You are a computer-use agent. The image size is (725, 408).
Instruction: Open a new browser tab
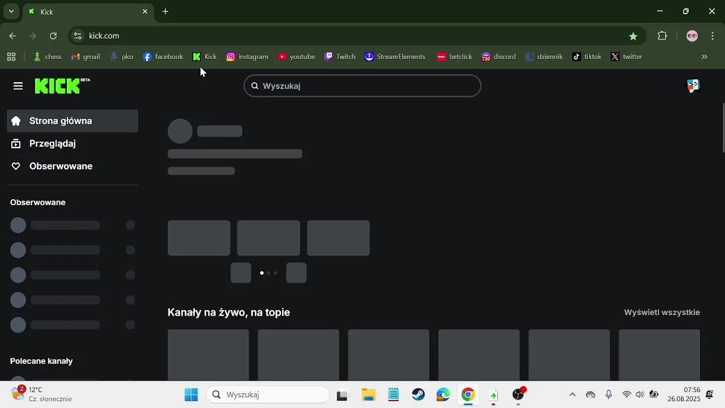165,11
